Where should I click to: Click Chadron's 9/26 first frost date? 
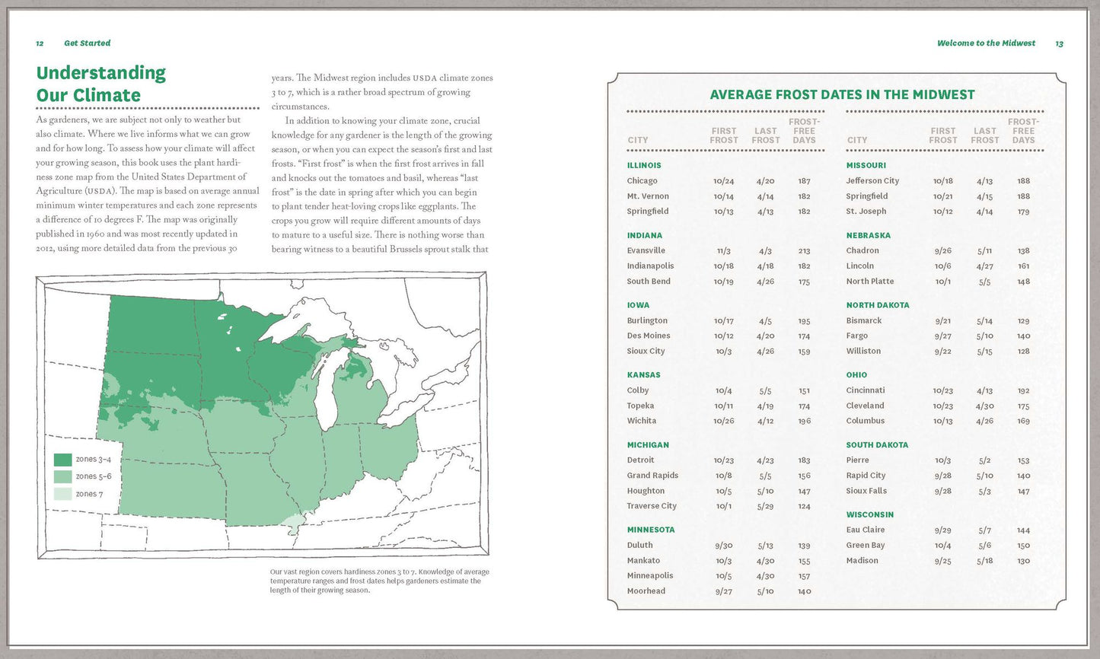tap(943, 251)
